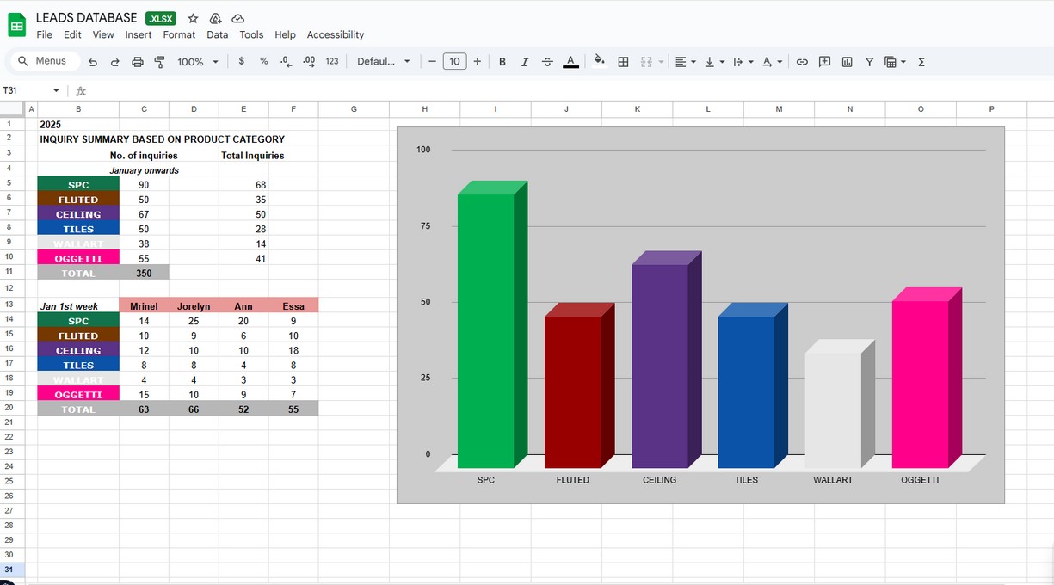Format selection as percent
Image resolution: width=1054 pixels, height=585 pixels.
point(264,61)
